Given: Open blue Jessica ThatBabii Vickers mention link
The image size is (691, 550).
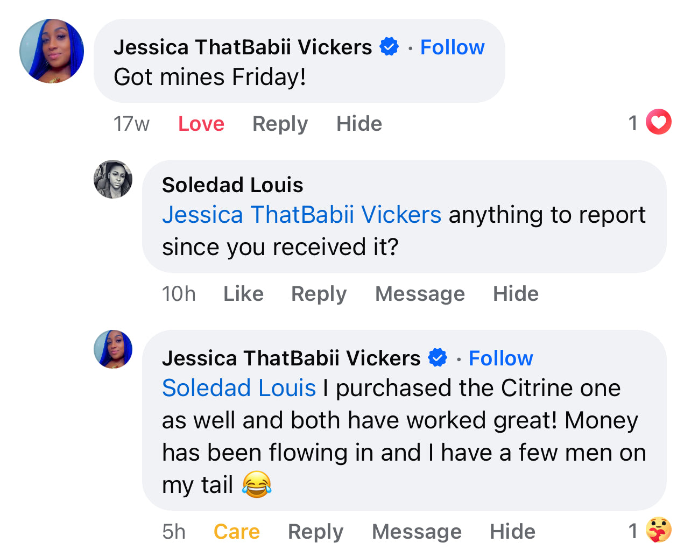Looking at the screenshot, I should [x=301, y=215].
